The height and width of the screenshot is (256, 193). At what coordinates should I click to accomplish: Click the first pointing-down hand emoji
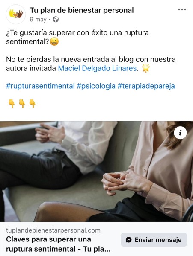pos(12,104)
